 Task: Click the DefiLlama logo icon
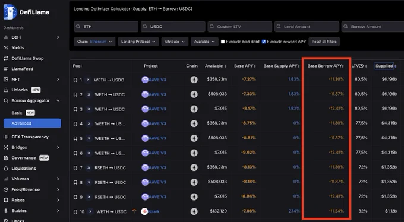(10, 12)
